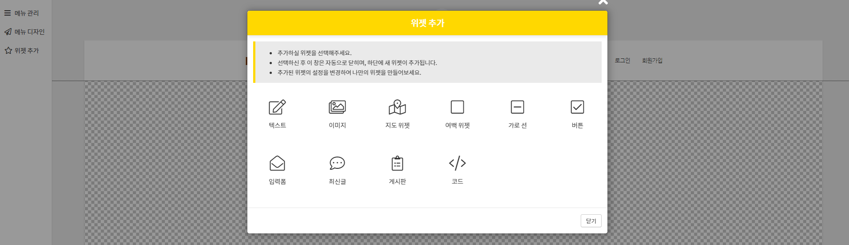849x245 pixels.
Task: Add the 게시판 clipboard icon
Action: click(x=398, y=163)
